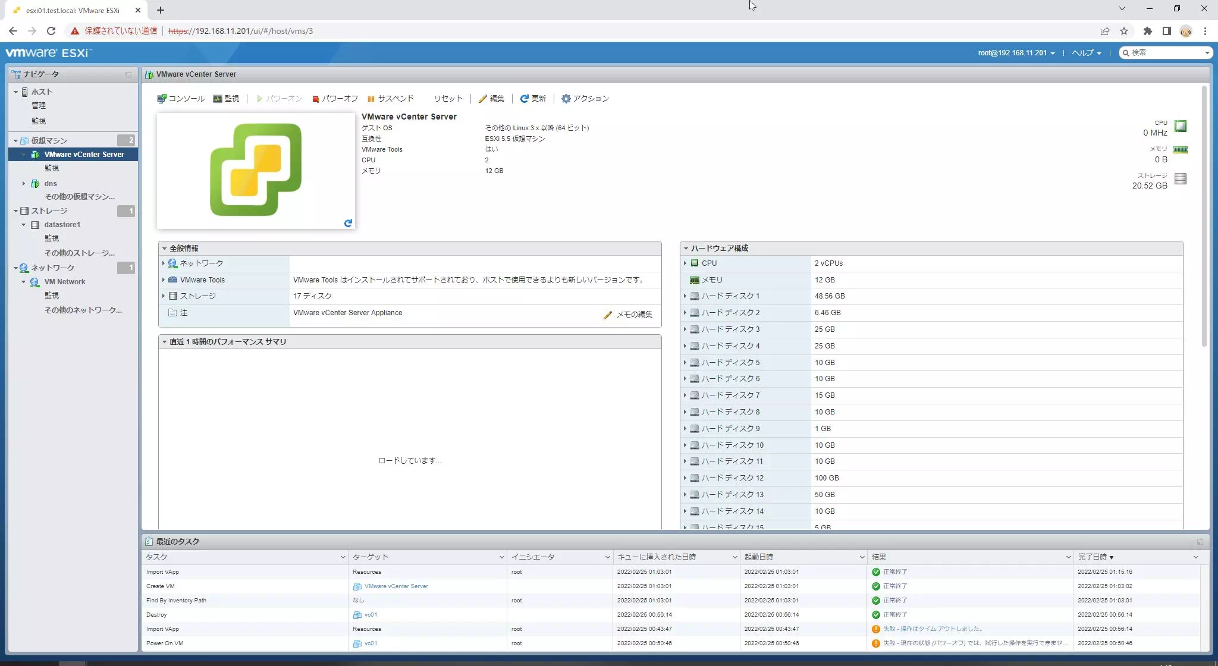The width and height of the screenshot is (1218, 666).
Task: Select datastore1 in the navigator
Action: click(62, 225)
